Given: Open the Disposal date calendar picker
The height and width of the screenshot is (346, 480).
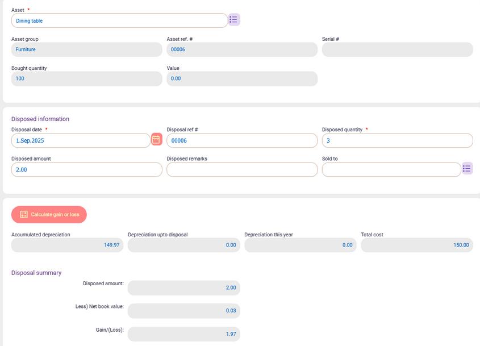Looking at the screenshot, I should [156, 140].
